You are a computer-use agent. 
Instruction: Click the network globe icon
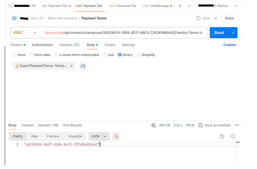[x=154, y=125]
